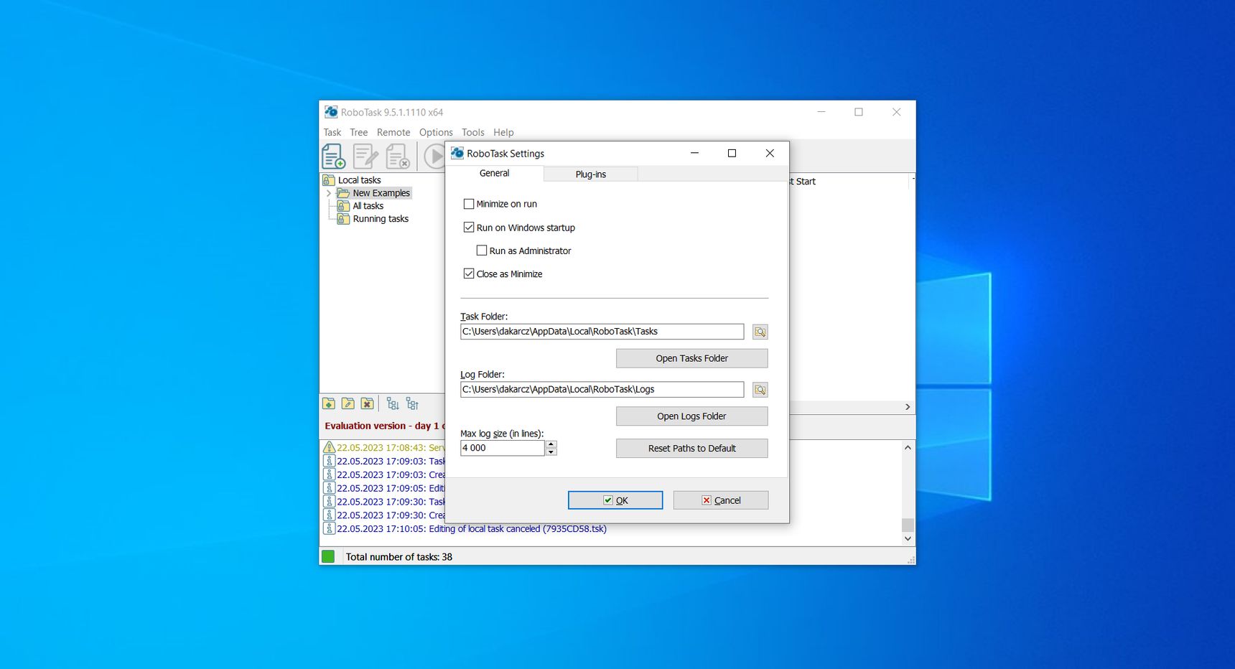
Task: Select the General tab
Action: [494, 173]
